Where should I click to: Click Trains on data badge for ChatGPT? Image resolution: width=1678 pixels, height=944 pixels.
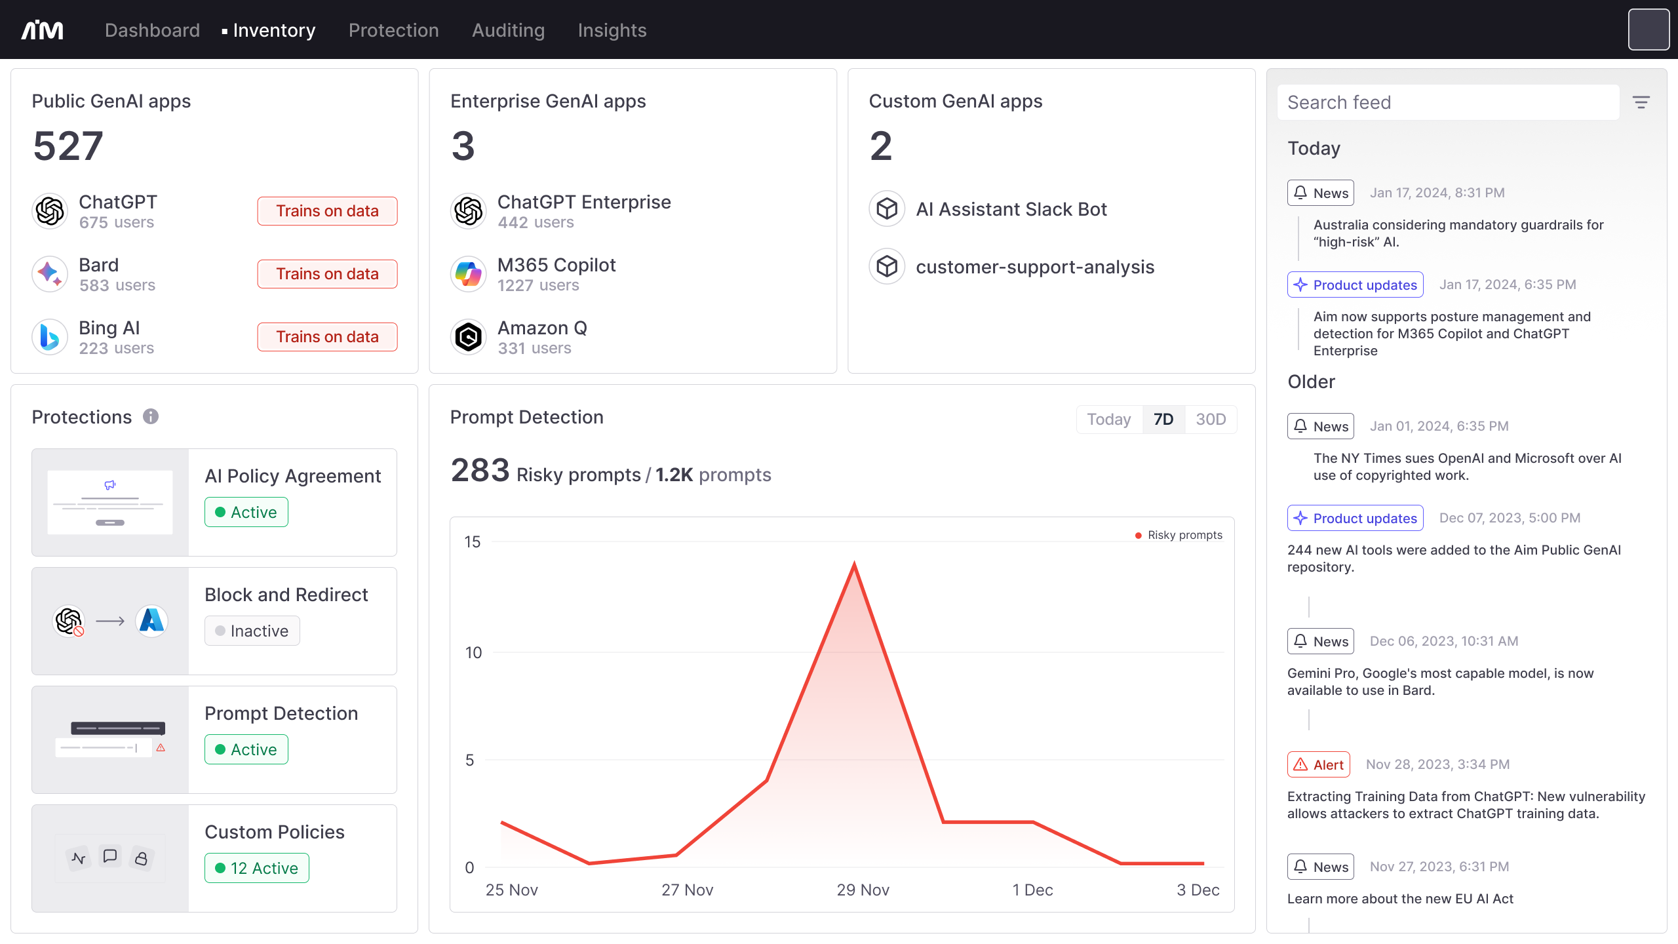pos(327,211)
